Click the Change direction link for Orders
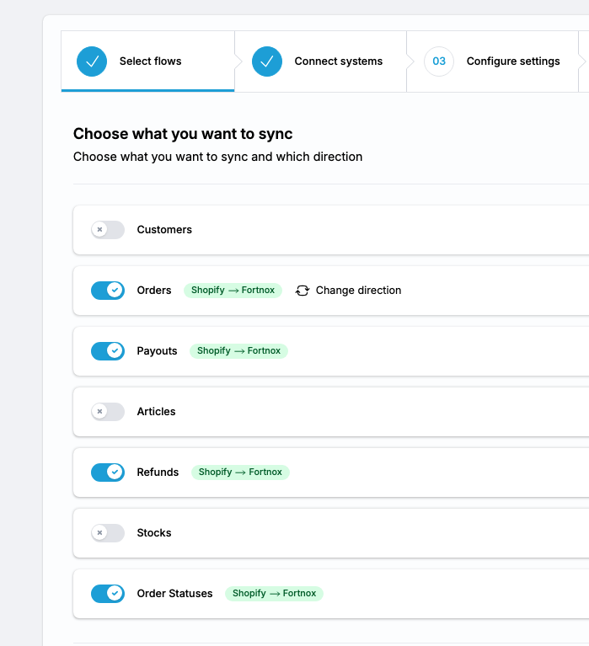The image size is (589, 646). (348, 291)
